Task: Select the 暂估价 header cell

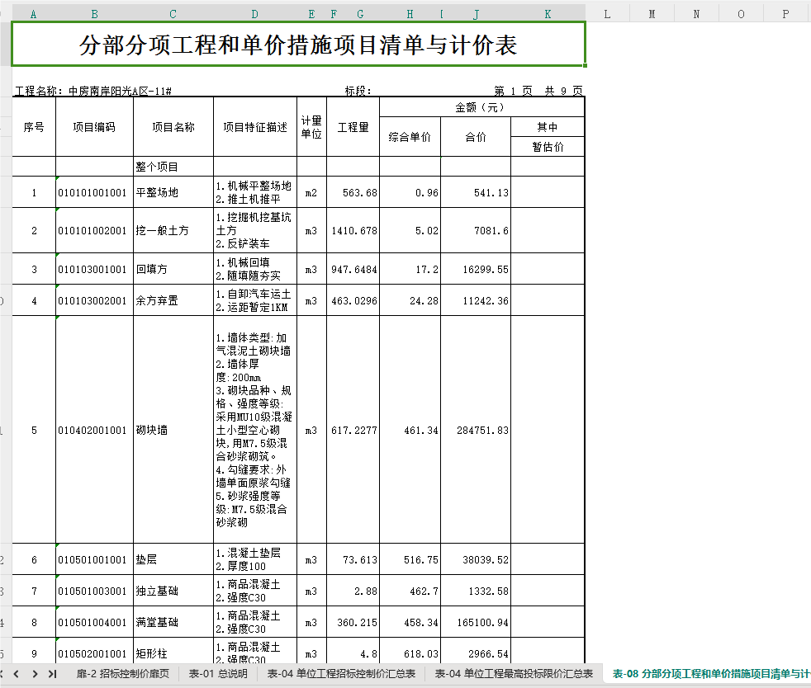Action: point(548,147)
